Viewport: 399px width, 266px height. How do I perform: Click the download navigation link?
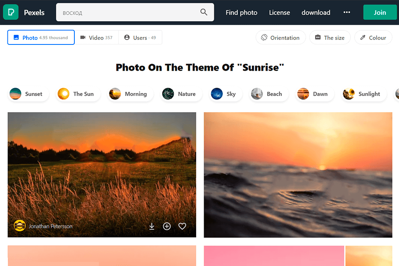pos(315,12)
